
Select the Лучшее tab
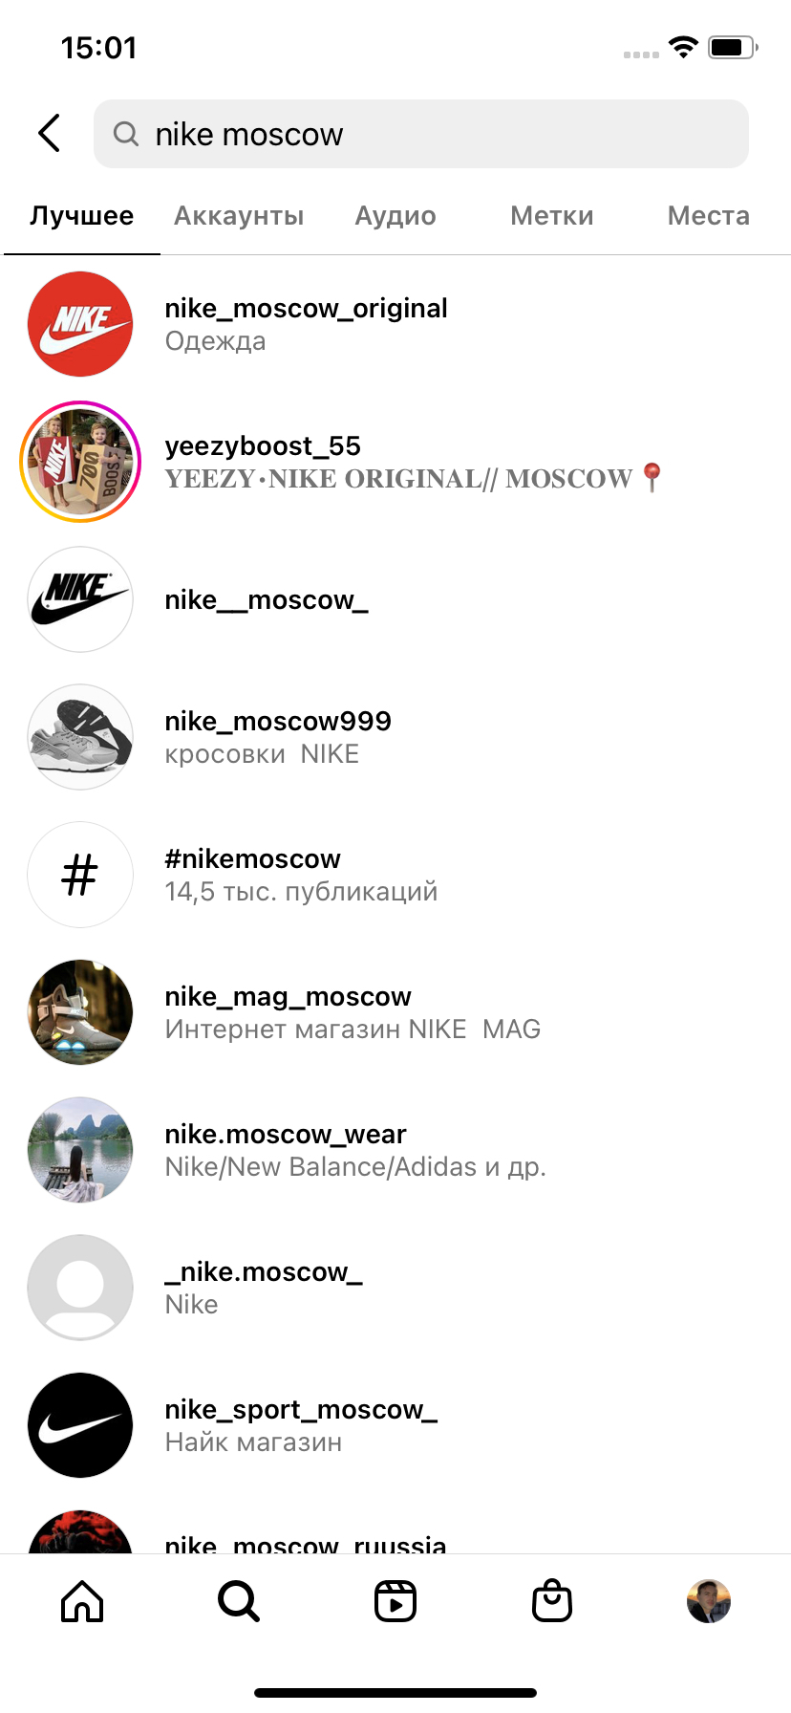pyautogui.click(x=82, y=216)
